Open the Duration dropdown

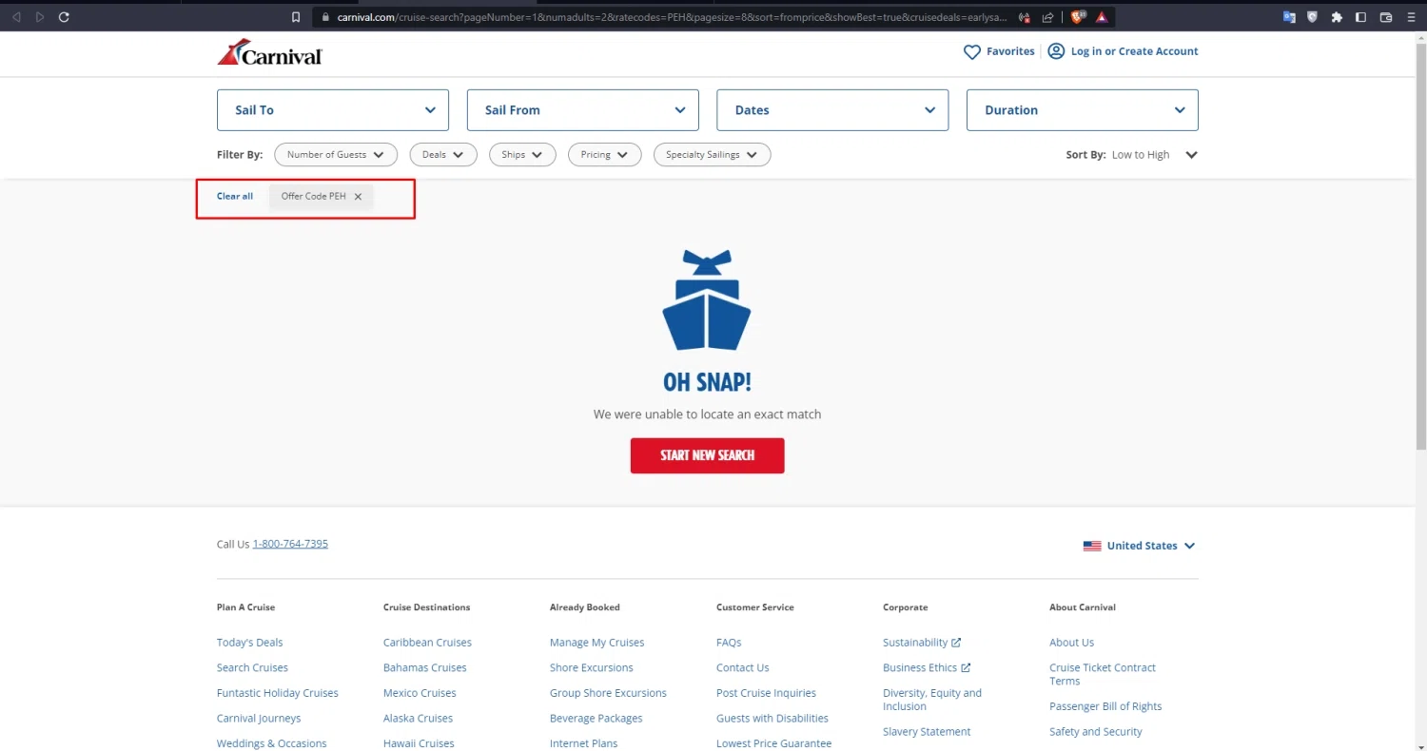tap(1083, 110)
